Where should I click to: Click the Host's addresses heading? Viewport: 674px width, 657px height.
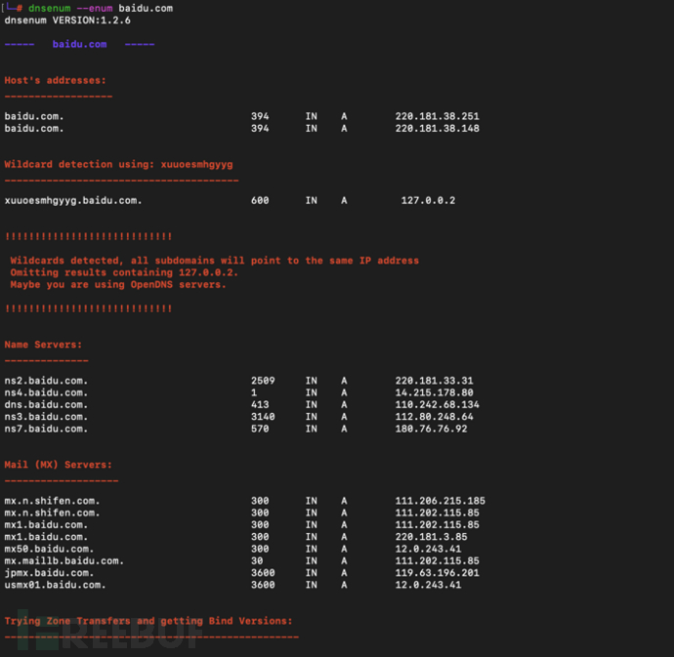coord(55,80)
